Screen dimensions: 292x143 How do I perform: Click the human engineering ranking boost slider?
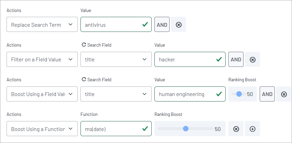[x=239, y=94]
